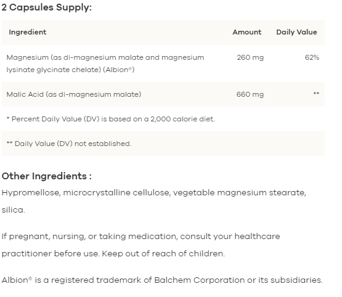Click the 2,000 calorie diet footnote

click(110, 119)
